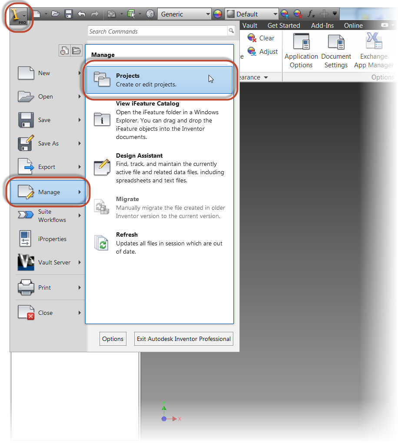Screen dimensions: 398x443
Task: Click the fx Parameters icon
Action: coord(311,14)
